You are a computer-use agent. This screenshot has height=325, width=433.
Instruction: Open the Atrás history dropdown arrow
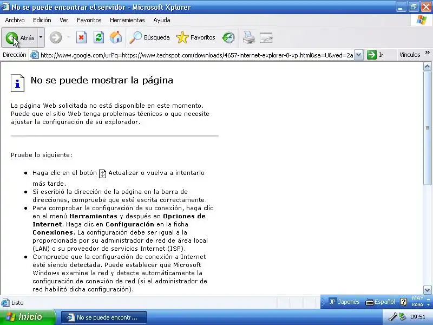click(x=41, y=37)
